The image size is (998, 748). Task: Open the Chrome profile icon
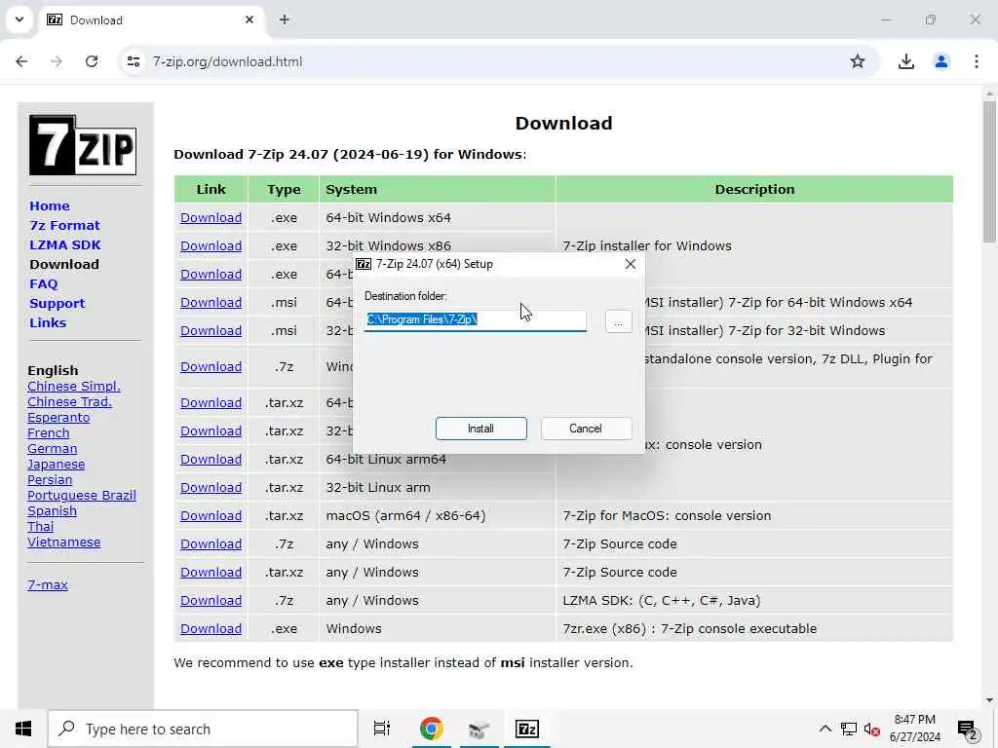941,61
